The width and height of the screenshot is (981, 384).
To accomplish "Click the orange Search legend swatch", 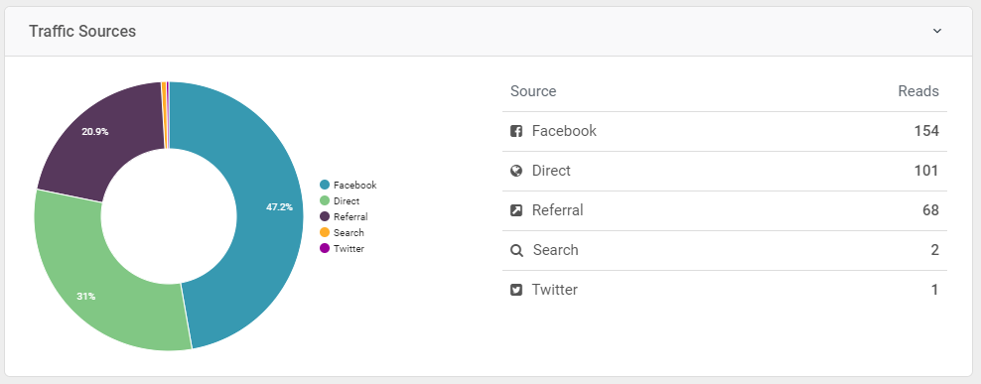I will point(325,232).
